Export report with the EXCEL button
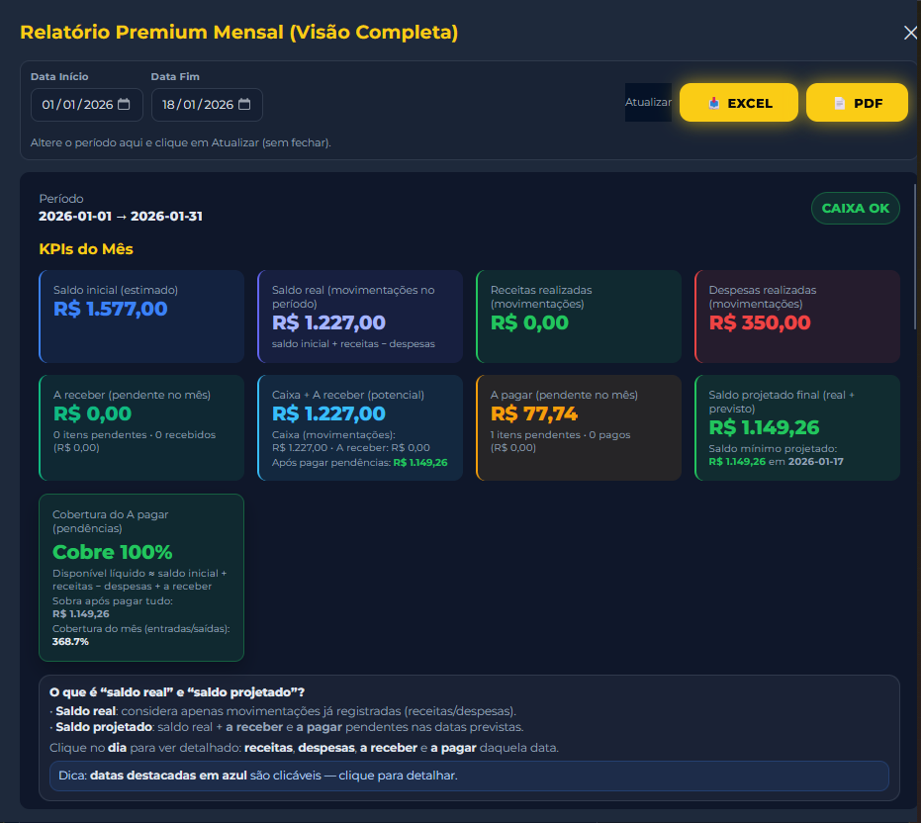Image resolution: width=921 pixels, height=823 pixels. click(x=739, y=103)
